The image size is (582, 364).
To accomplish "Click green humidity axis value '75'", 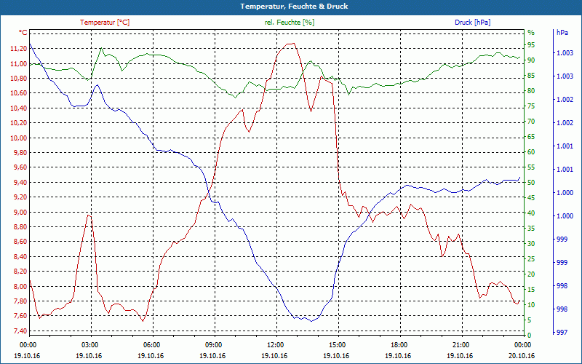I will (531, 106).
